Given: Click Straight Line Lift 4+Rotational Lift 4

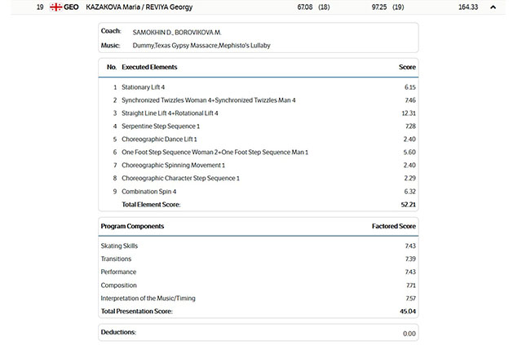Looking at the screenshot, I should pos(170,113).
